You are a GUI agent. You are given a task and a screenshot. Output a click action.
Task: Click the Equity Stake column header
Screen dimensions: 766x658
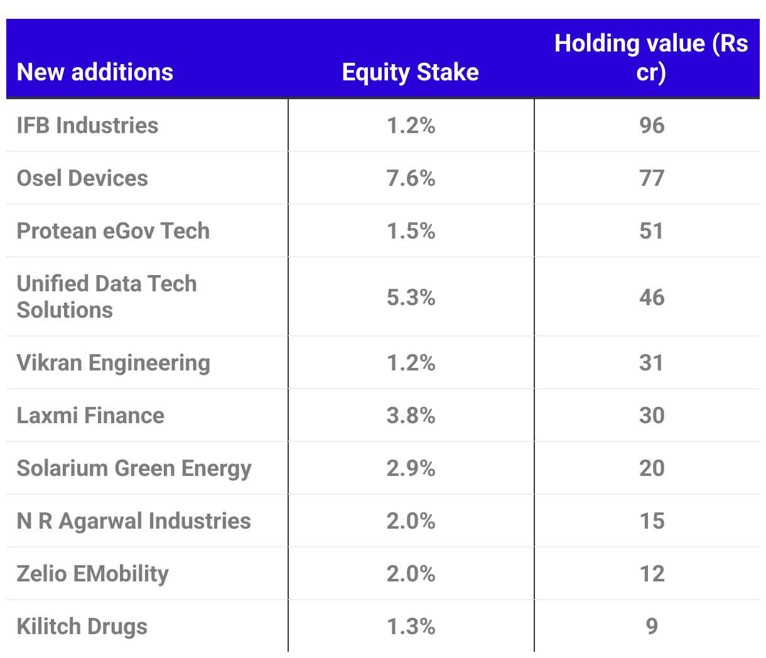411,72
